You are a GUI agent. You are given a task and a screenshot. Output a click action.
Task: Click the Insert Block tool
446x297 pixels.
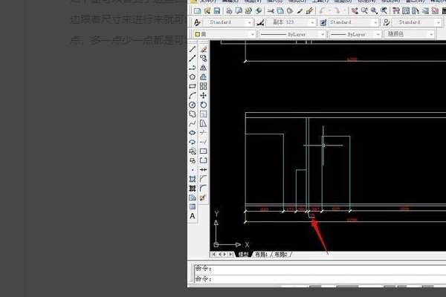pos(193,151)
